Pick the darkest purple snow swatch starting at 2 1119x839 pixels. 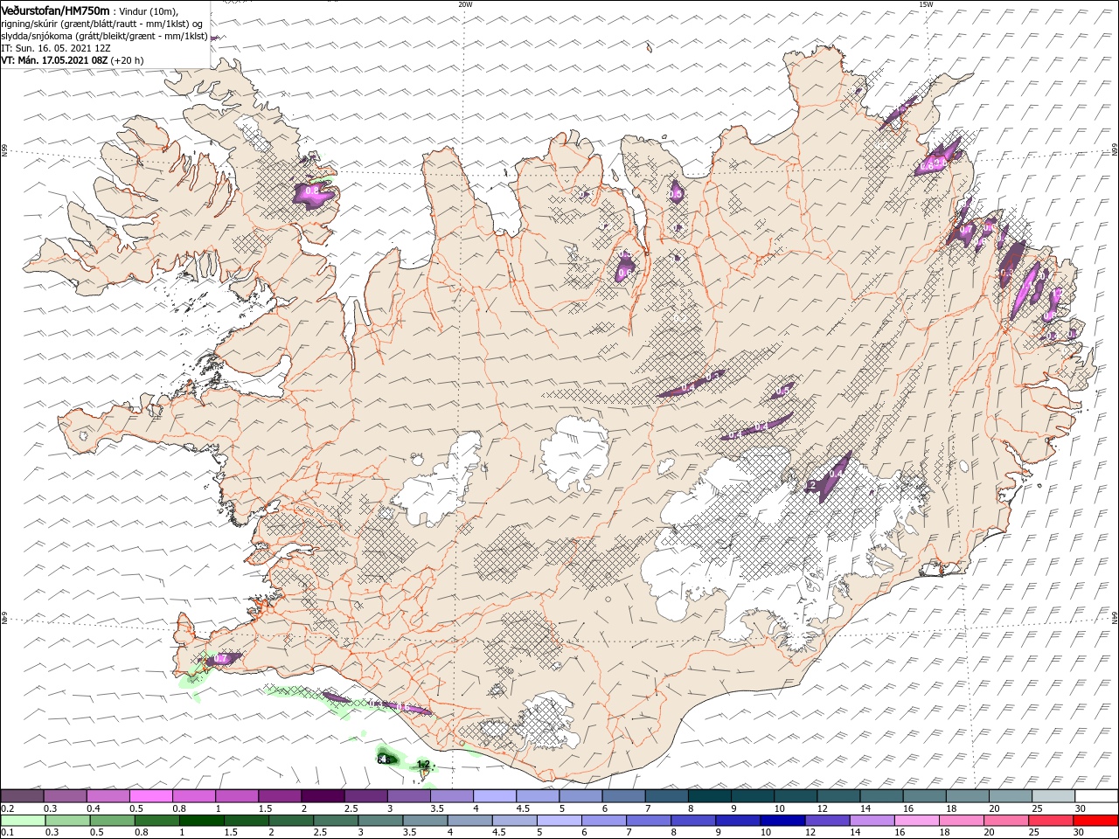(x=323, y=796)
